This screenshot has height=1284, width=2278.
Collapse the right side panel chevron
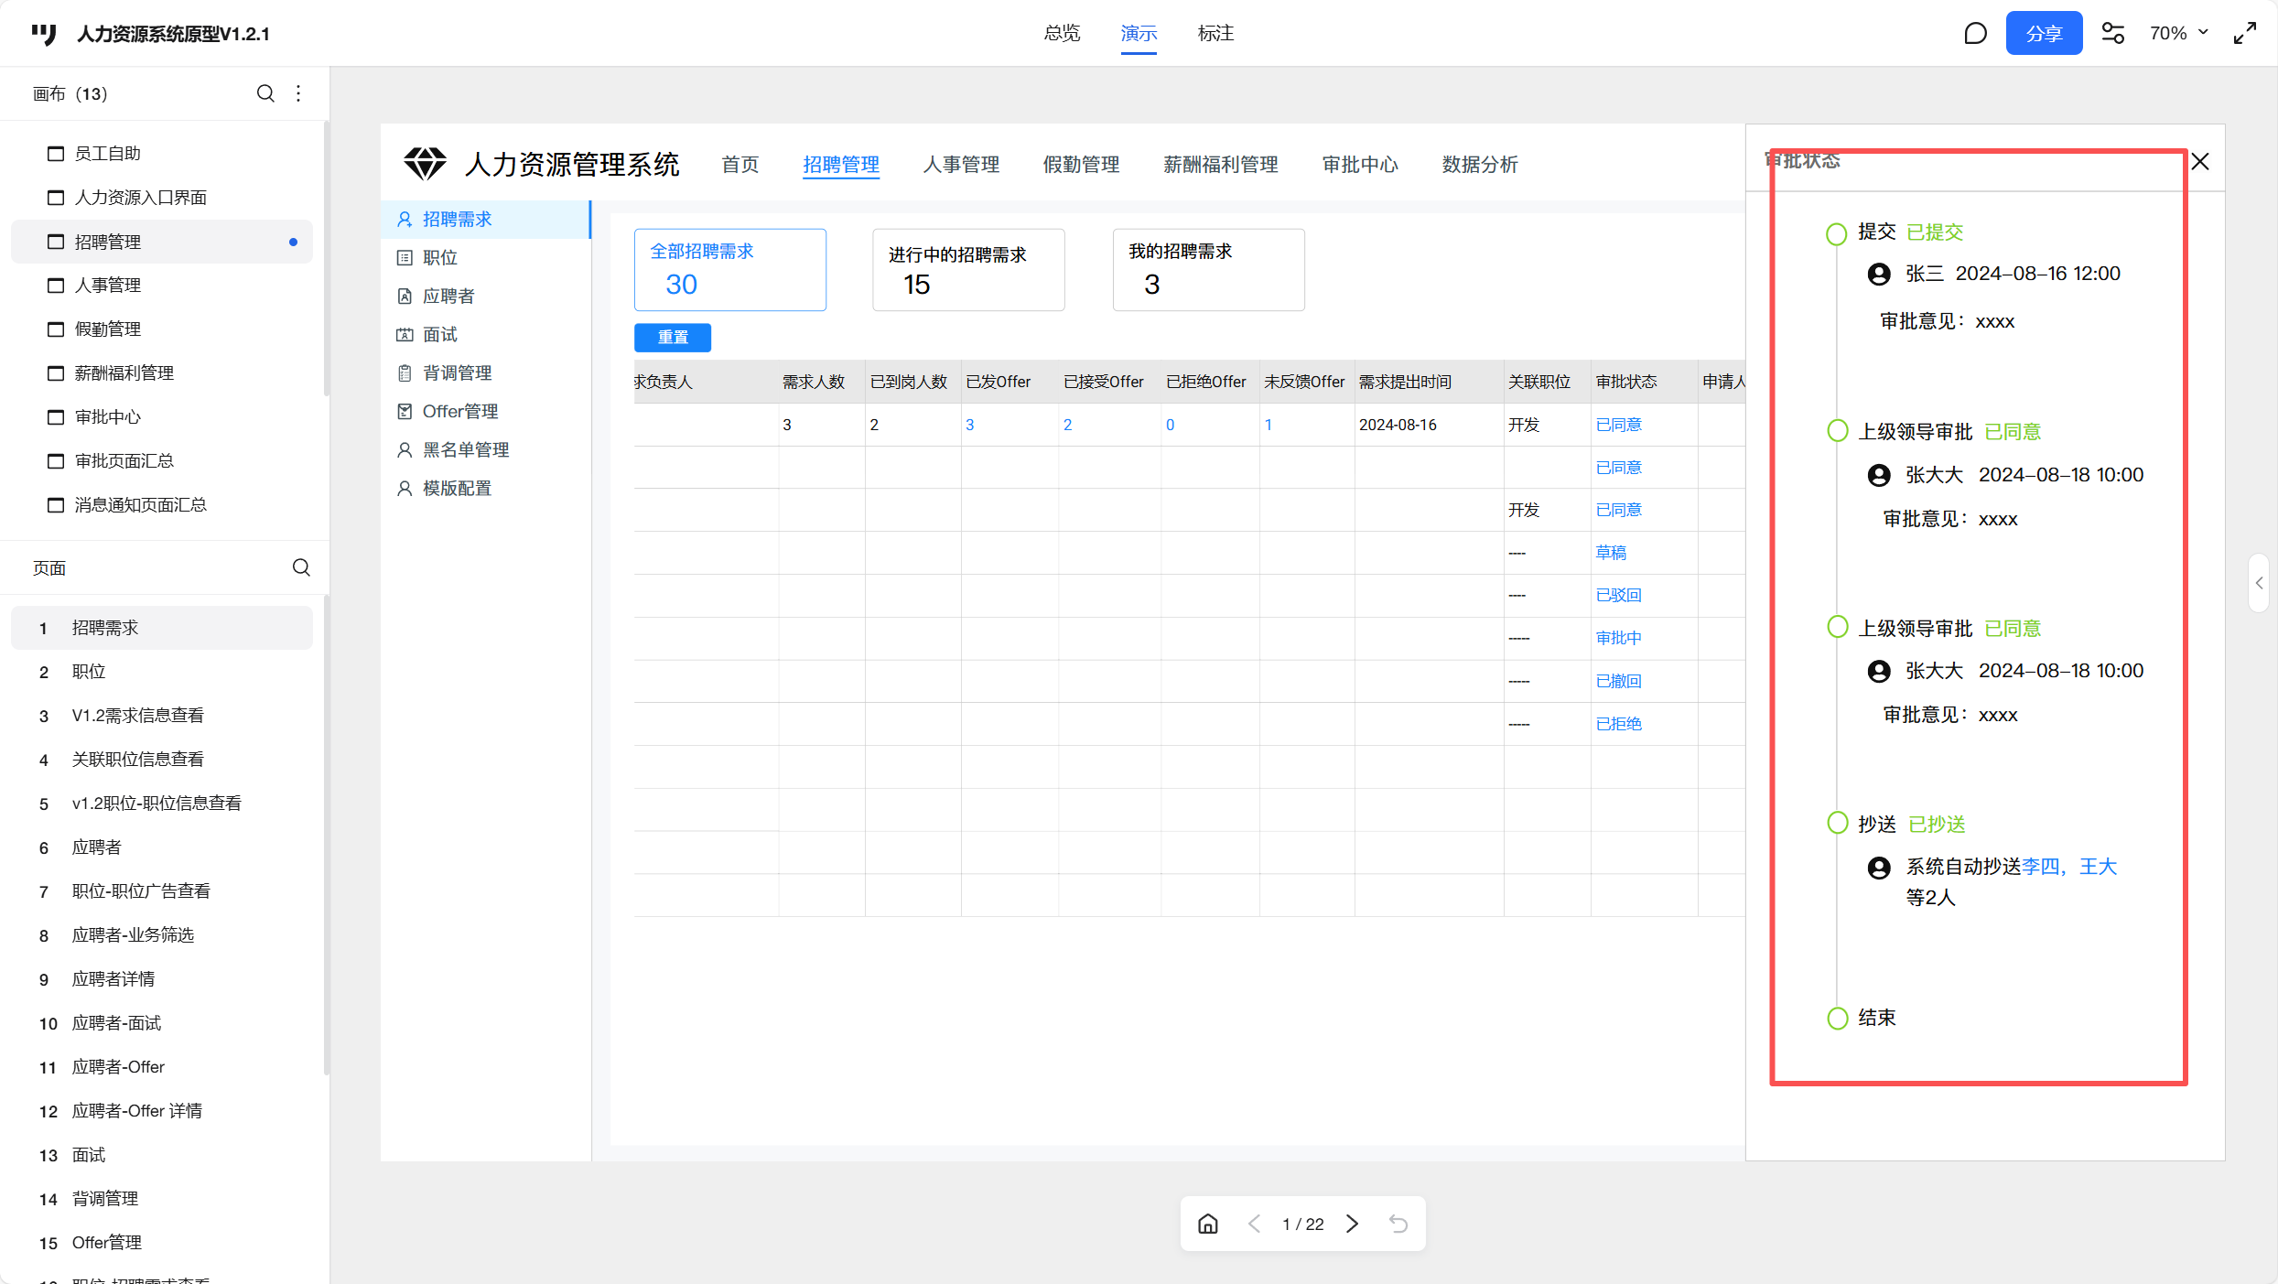2260,583
